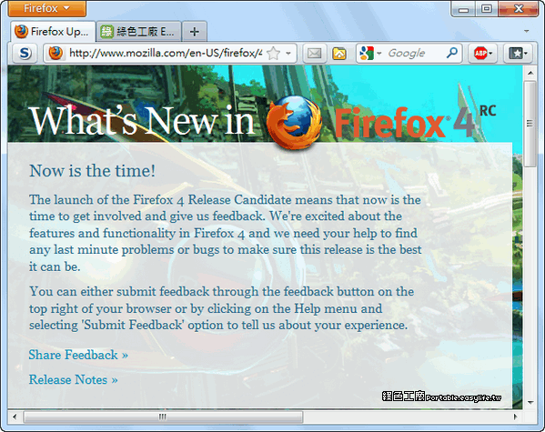This screenshot has width=545, height=432.
Task: Switch to the Firefox Up... tab
Action: click(53, 32)
